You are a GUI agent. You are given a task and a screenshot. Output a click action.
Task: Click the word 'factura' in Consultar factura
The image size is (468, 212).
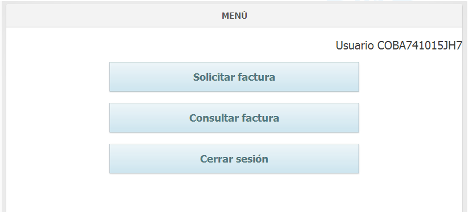pos(261,118)
